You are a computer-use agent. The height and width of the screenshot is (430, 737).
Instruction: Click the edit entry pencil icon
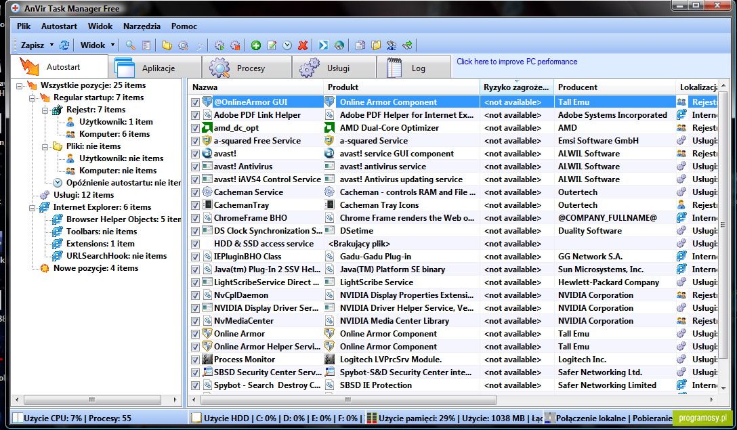272,45
